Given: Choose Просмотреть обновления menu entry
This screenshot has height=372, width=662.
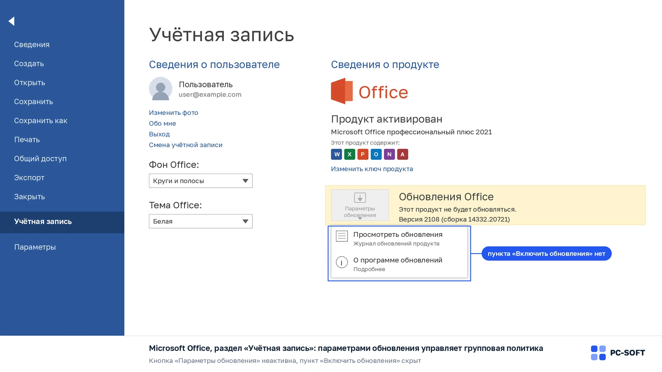Looking at the screenshot, I should [x=399, y=238].
